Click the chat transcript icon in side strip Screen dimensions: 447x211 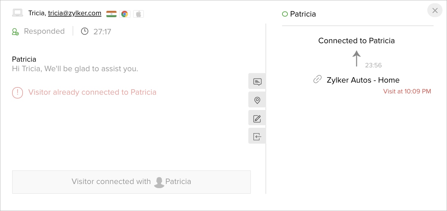(x=257, y=82)
